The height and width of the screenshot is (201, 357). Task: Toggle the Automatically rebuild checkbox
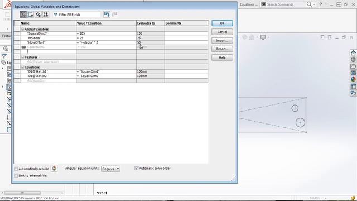16,169
